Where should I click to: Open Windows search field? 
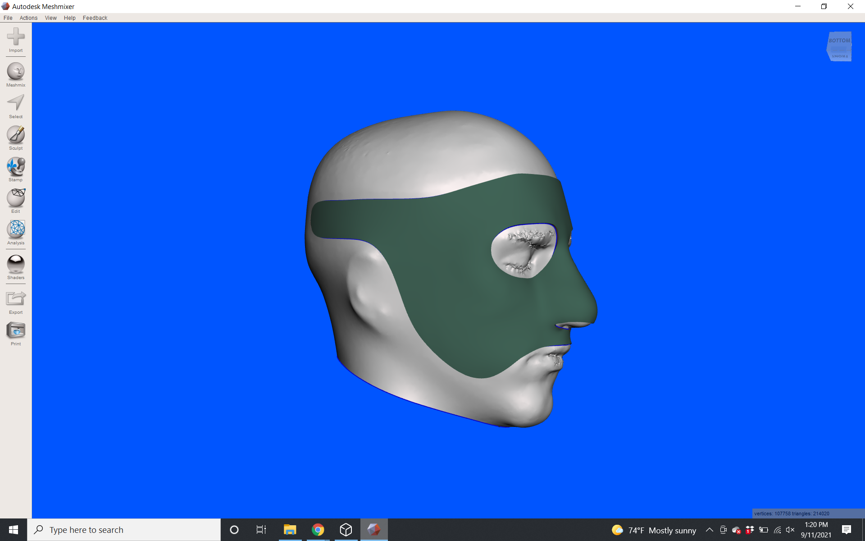click(124, 530)
